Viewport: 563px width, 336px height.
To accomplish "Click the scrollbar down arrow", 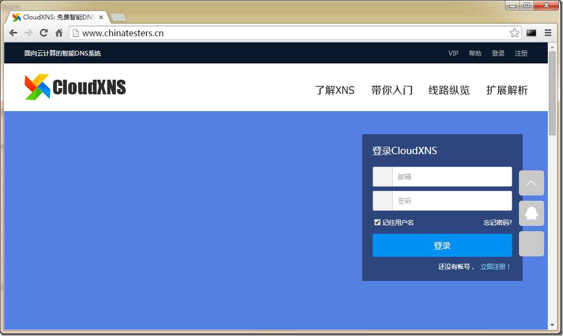I will pos(552,325).
